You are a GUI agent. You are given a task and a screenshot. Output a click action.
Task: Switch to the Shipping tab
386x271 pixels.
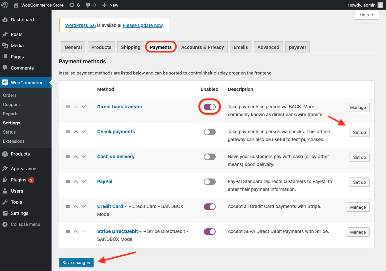(131, 47)
